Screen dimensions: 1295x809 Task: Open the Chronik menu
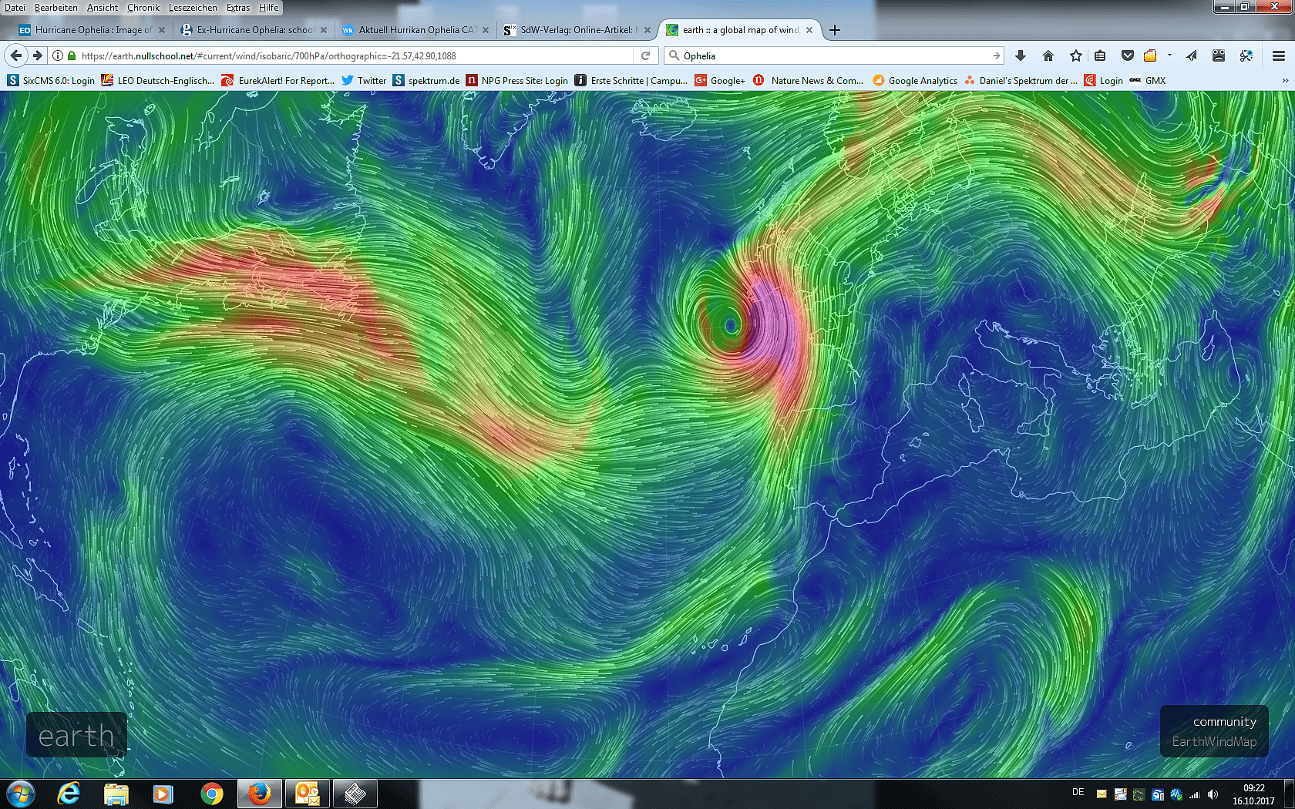click(x=143, y=8)
